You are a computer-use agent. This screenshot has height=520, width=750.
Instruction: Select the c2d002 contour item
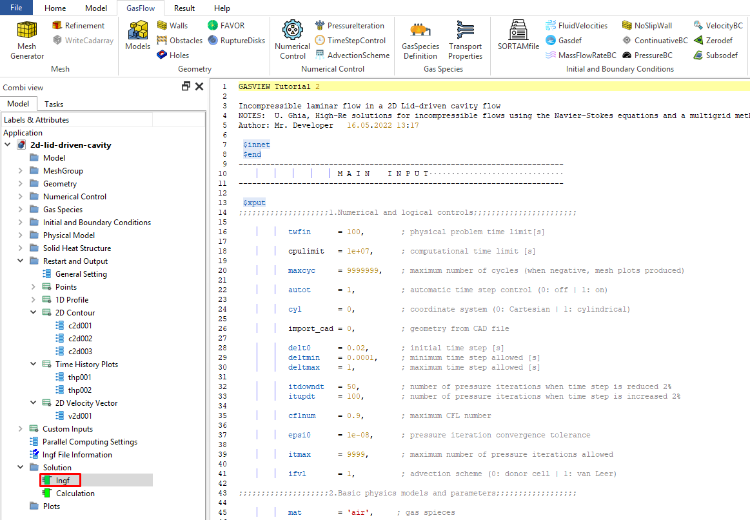[x=80, y=339]
